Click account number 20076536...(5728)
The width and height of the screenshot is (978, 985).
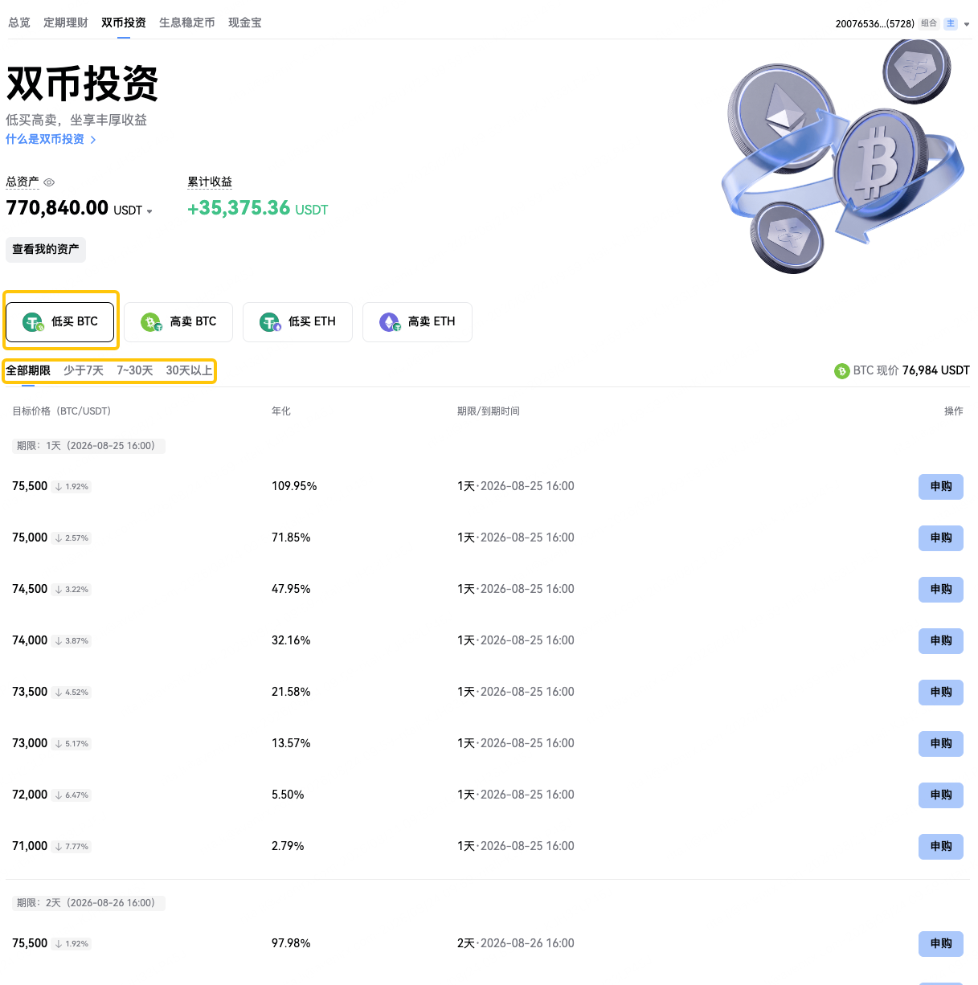pos(874,24)
